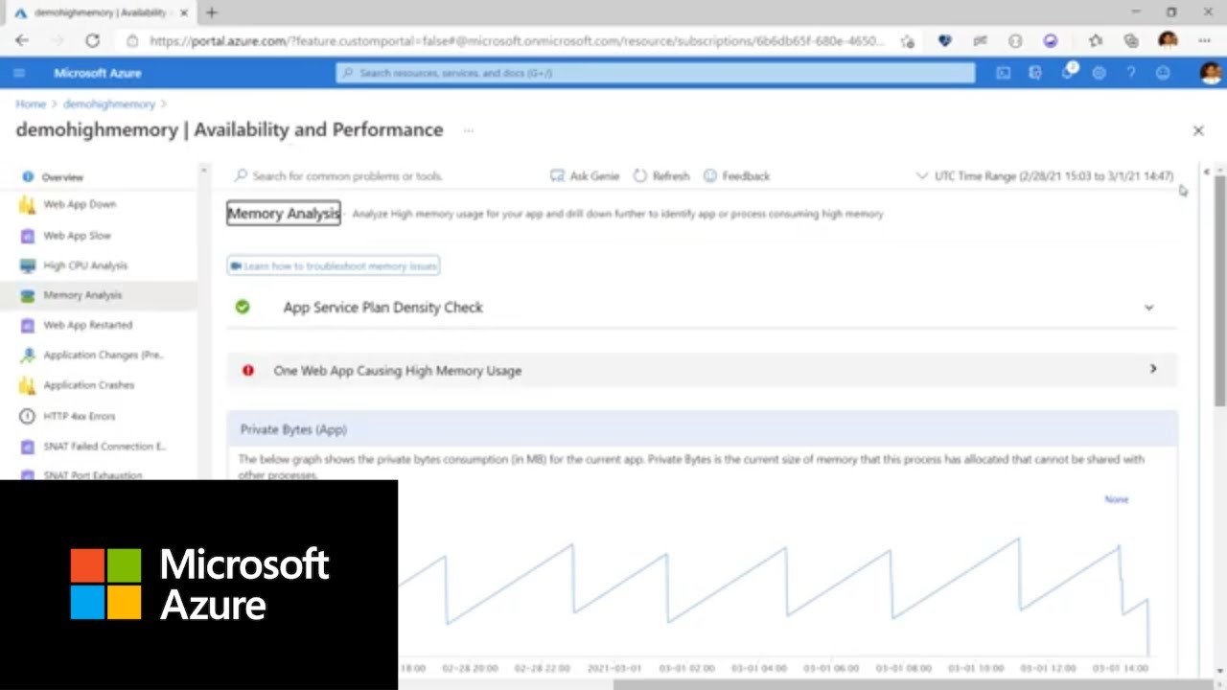Click the Ask Genie icon
The image size is (1227, 690).
click(x=557, y=176)
